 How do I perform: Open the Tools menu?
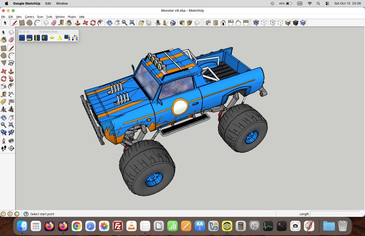[49, 17]
